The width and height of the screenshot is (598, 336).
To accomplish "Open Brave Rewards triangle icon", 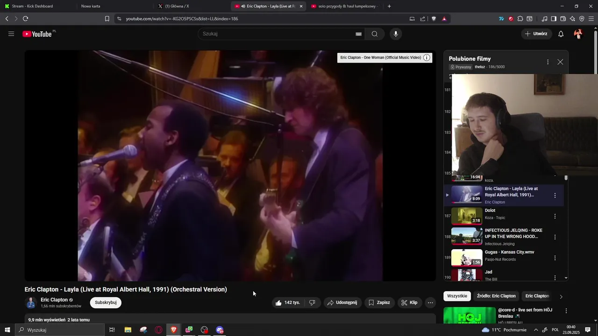I will tap(444, 19).
